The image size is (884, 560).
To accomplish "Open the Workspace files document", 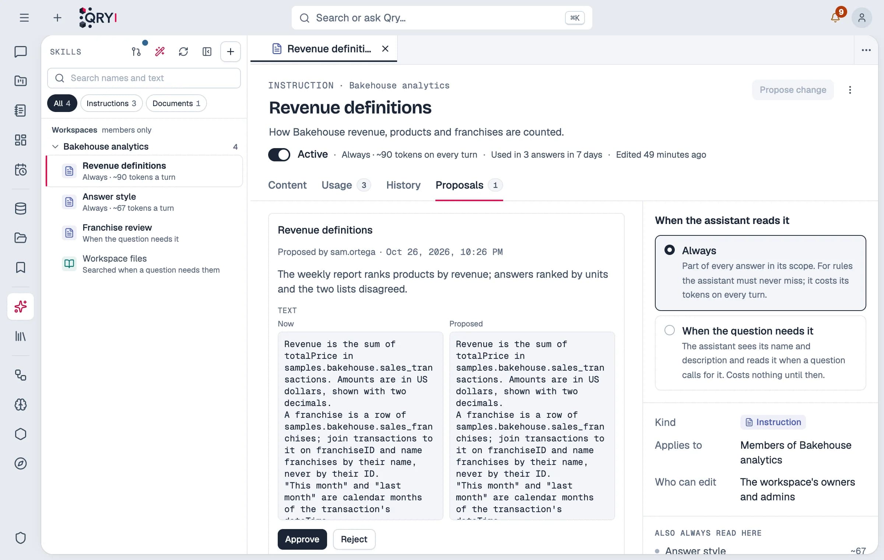I will pos(144,264).
